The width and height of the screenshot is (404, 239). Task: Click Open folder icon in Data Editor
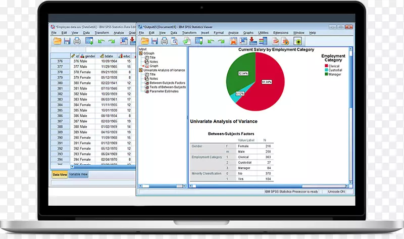(x=57, y=41)
